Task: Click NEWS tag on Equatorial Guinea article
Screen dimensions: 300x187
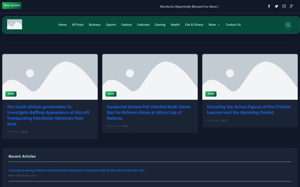Action: tap(111, 94)
